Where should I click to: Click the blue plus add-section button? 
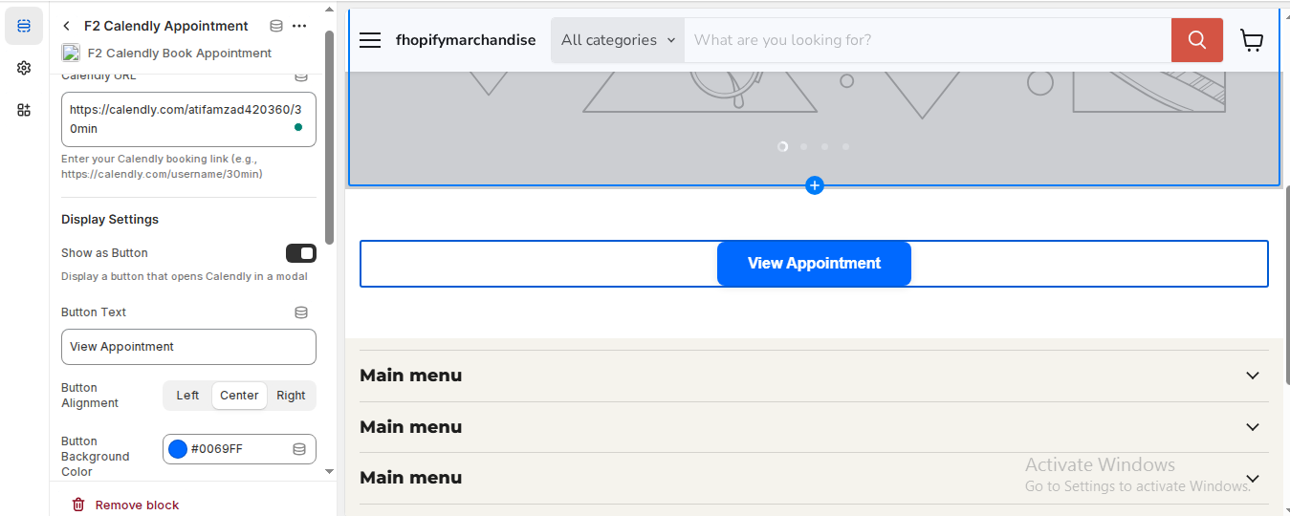(815, 185)
